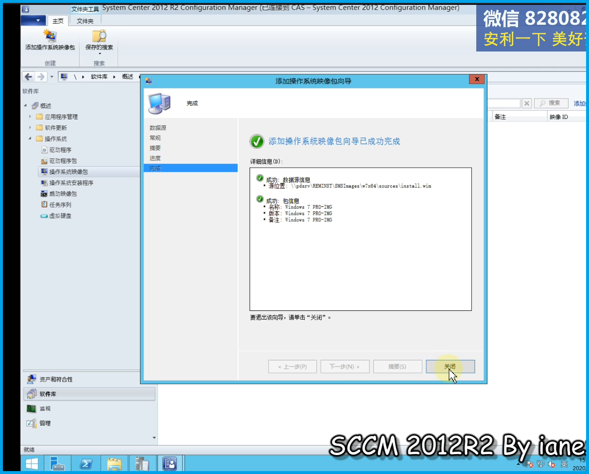The height and width of the screenshot is (474, 589).
Task: Go back with the left navigation arrow
Action: (29, 77)
